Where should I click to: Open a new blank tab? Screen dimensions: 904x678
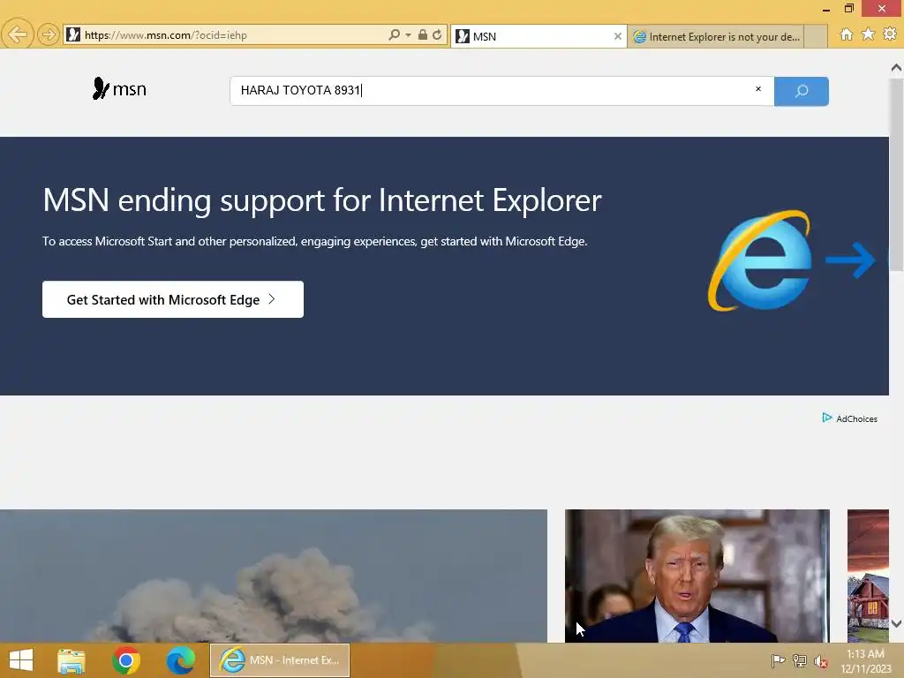816,36
